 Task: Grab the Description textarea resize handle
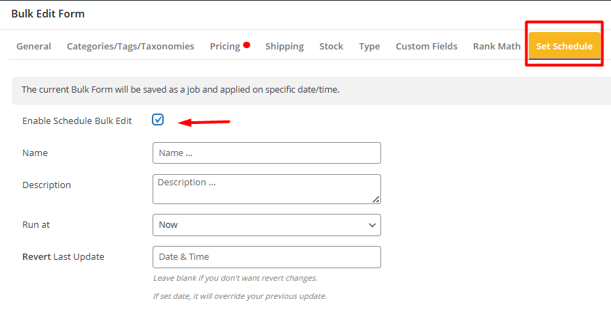(376, 199)
